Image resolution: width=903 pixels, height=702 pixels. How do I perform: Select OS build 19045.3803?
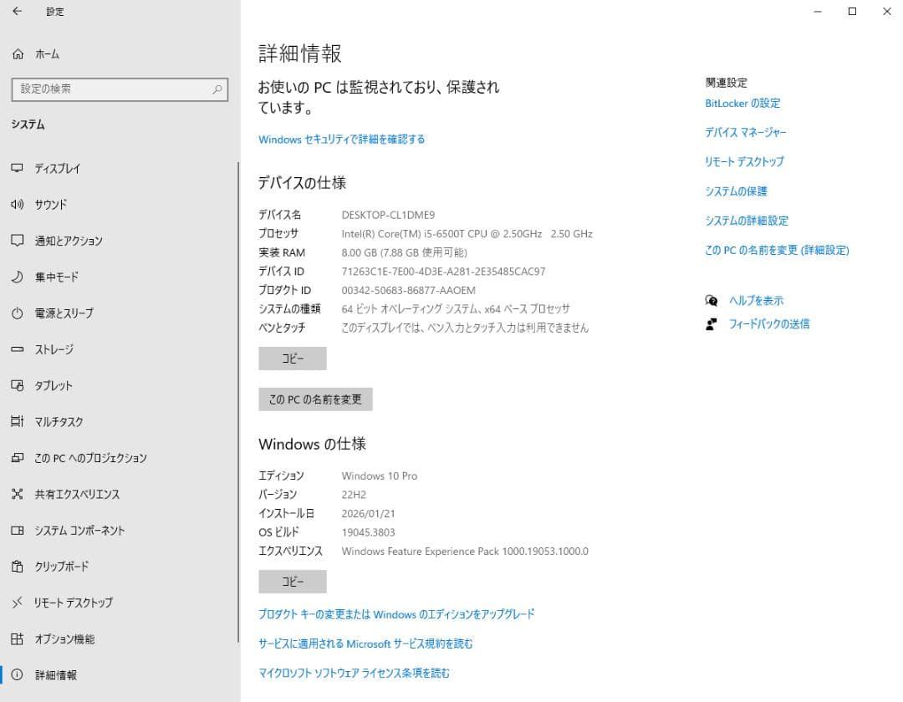click(368, 532)
